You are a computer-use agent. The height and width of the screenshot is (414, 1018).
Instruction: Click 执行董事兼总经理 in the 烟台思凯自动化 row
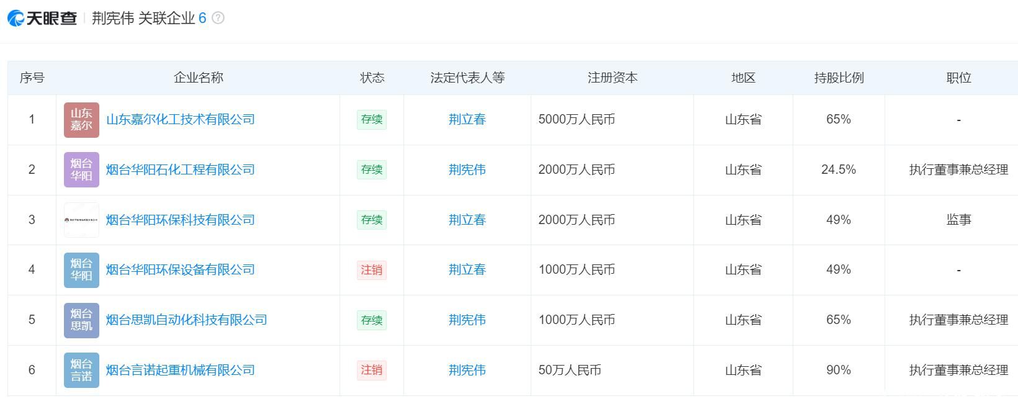pyautogui.click(x=958, y=320)
